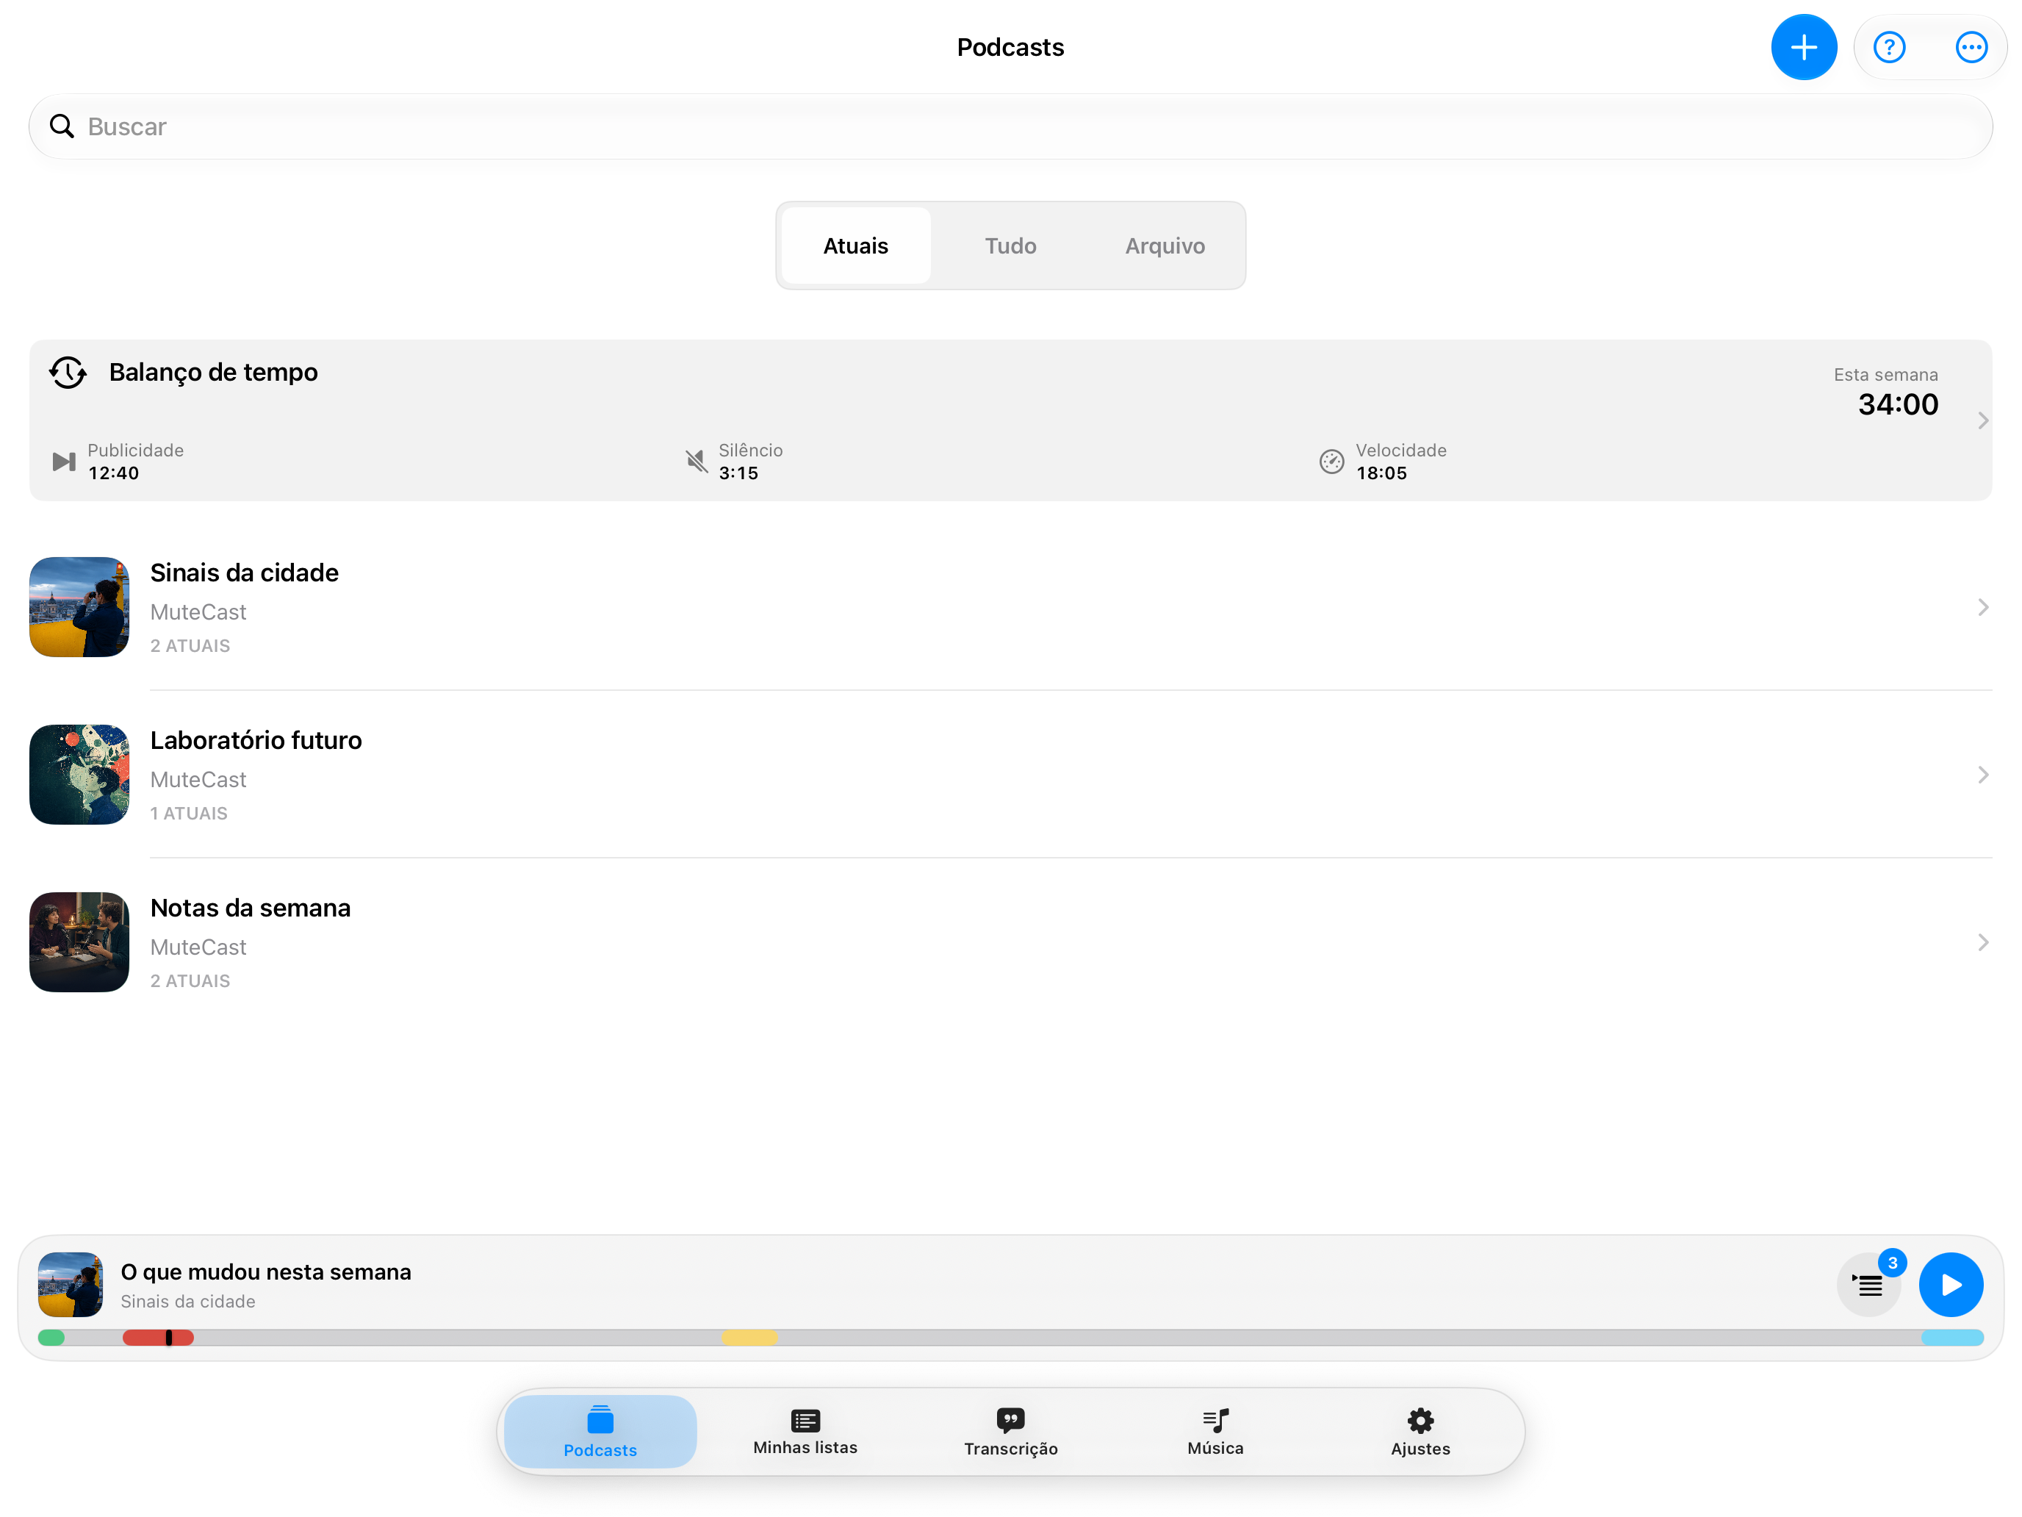Add a new podcast with the plus button

(x=1802, y=48)
